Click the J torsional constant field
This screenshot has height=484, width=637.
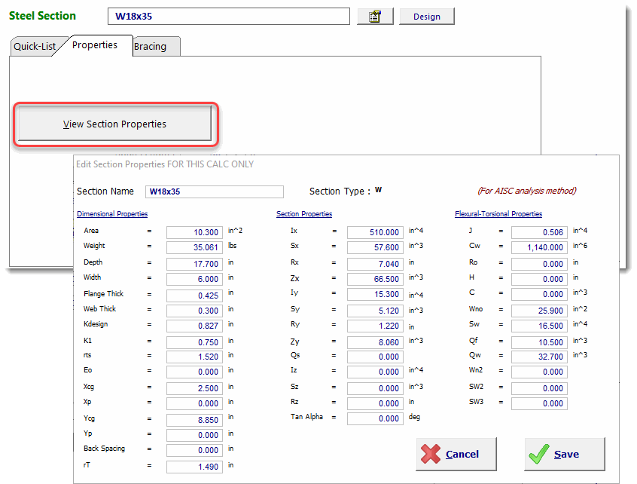tap(538, 232)
